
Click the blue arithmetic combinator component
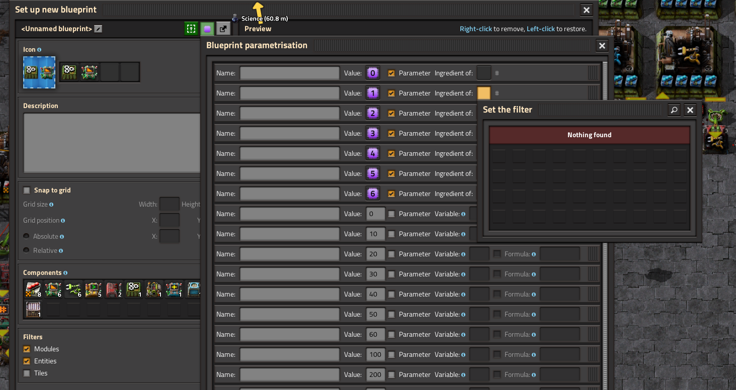[x=174, y=289]
